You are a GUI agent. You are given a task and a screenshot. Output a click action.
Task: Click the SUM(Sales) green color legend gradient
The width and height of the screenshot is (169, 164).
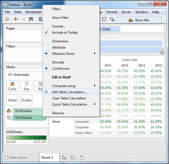tap(26, 138)
